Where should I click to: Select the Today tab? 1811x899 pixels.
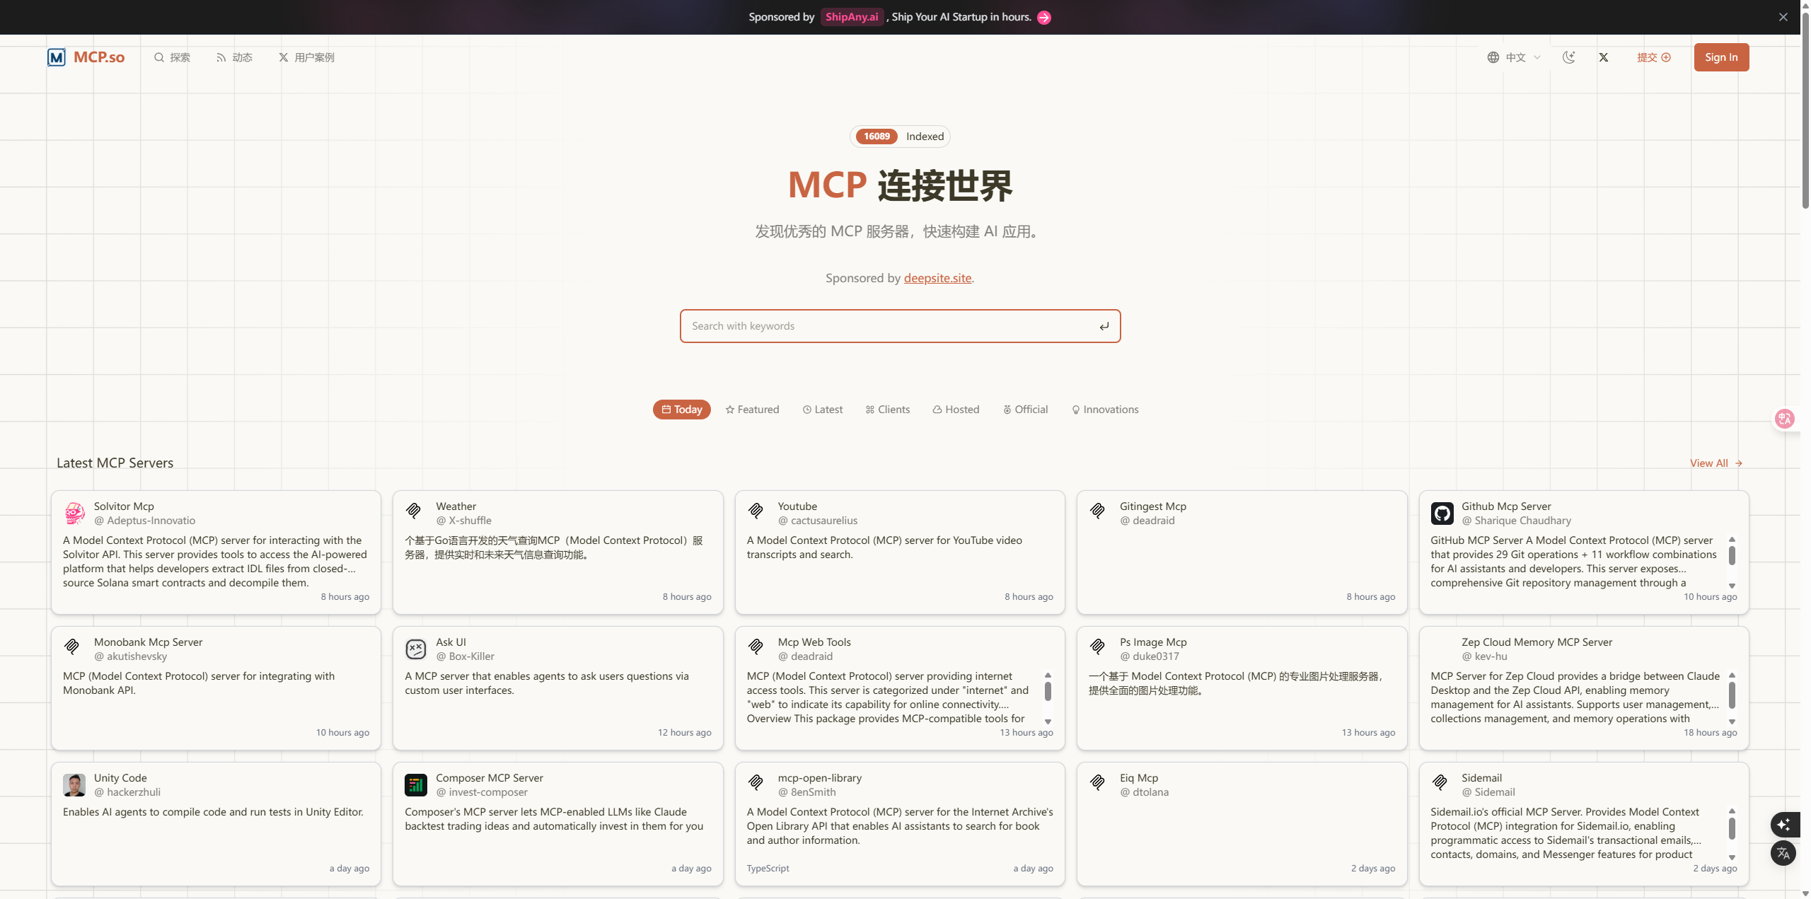(681, 410)
